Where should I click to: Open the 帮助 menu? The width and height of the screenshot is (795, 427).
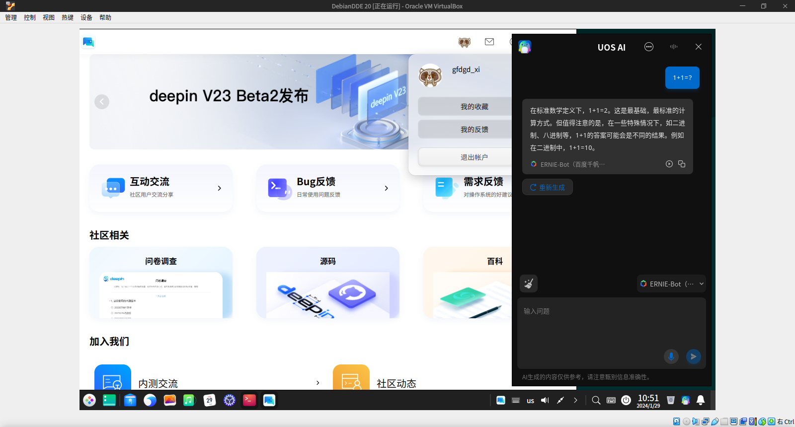[105, 17]
